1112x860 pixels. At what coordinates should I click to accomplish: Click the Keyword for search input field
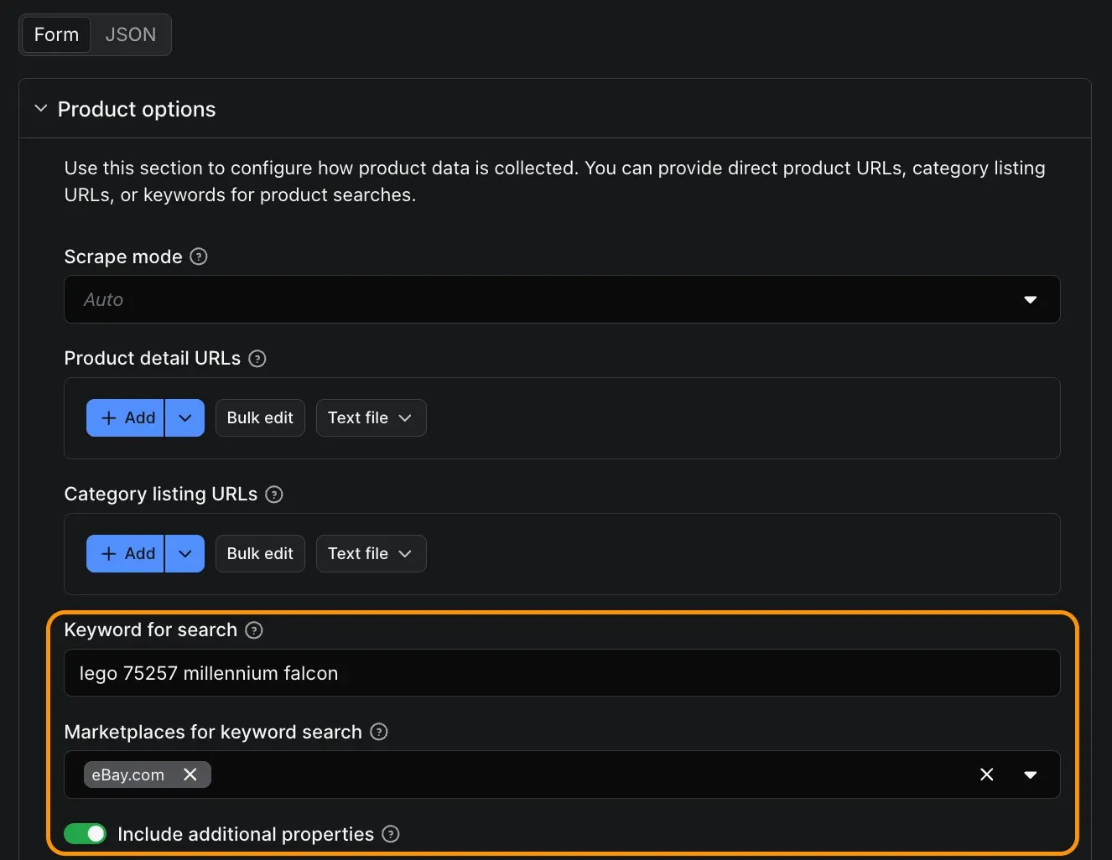point(562,673)
